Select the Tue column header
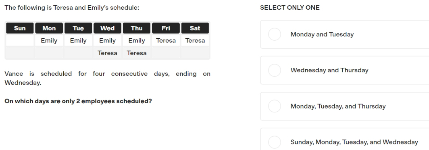Image resolution: width=429 pixels, height=150 pixels. 78,28
